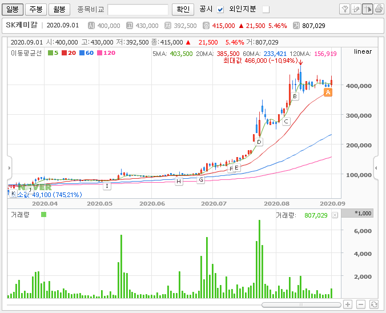Toggle the 60-day moving average swatch
Viewport: 386px width, 313px height.
pyautogui.click(x=82, y=53)
